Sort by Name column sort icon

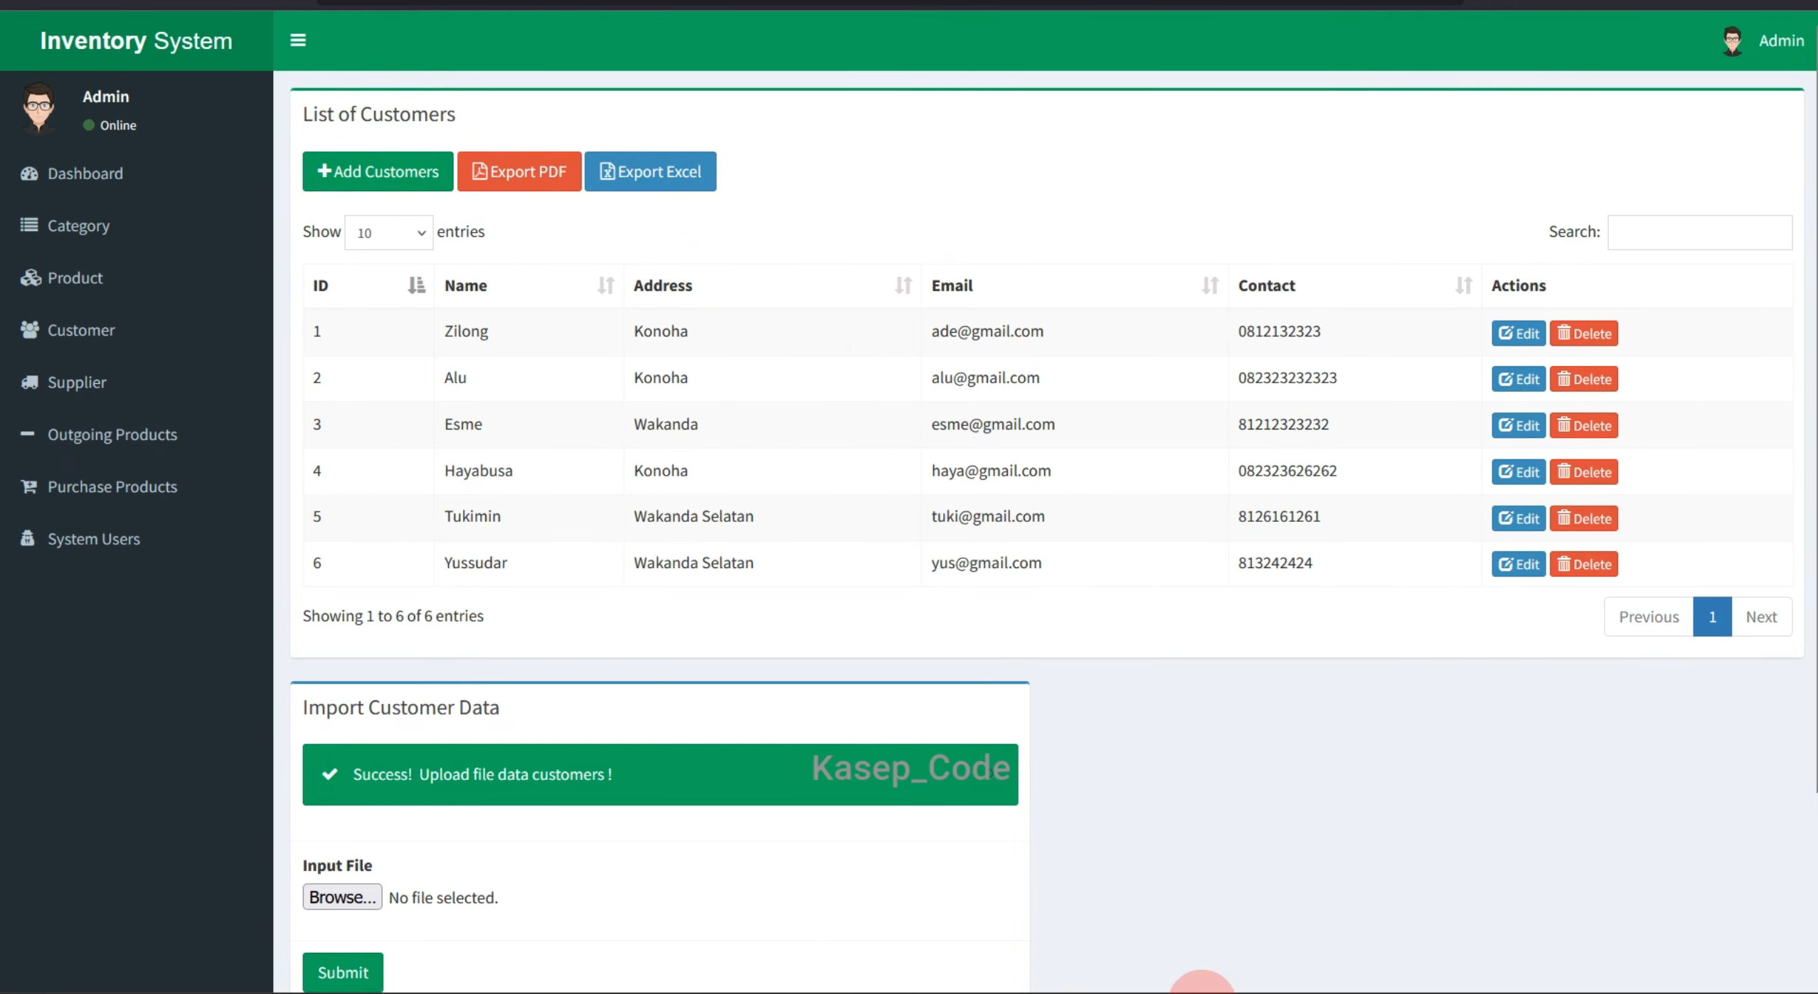click(x=605, y=285)
